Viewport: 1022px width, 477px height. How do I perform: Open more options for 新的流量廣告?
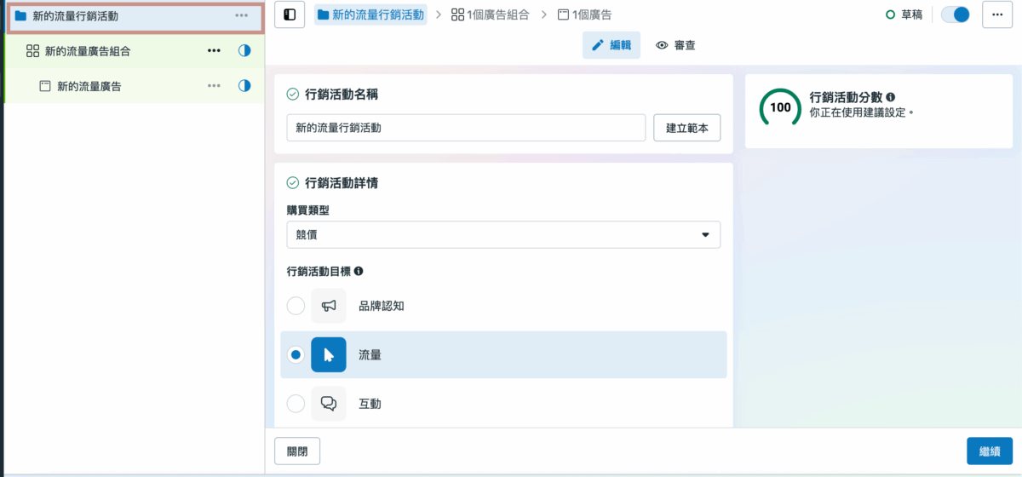click(214, 85)
